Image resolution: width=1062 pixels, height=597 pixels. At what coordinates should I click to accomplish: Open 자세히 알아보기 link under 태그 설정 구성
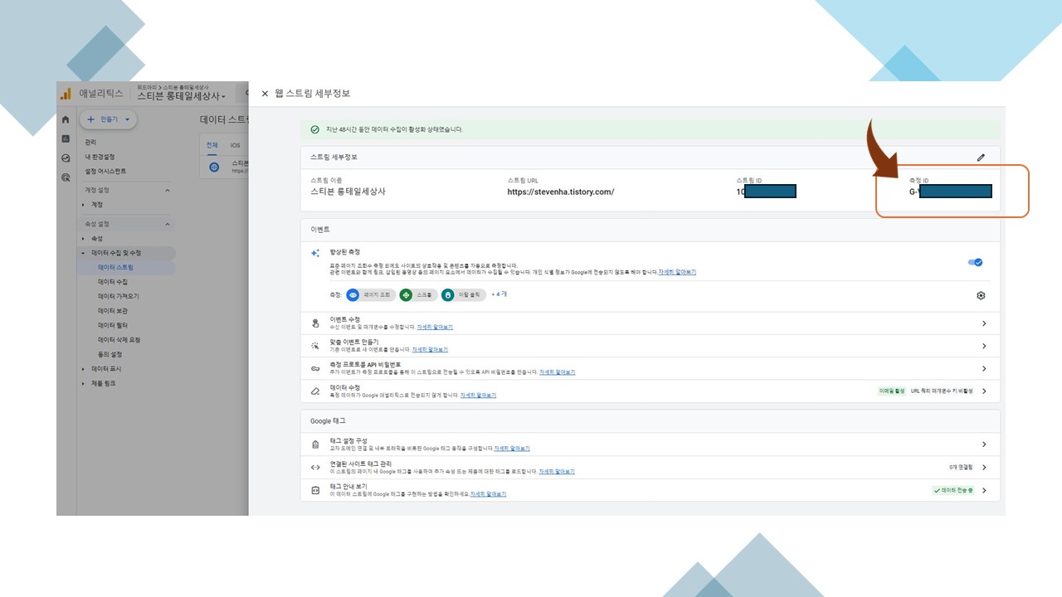512,449
